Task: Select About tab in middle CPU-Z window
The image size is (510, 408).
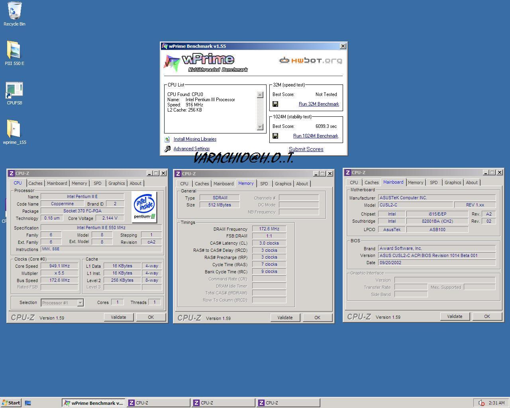Action: [x=302, y=184]
